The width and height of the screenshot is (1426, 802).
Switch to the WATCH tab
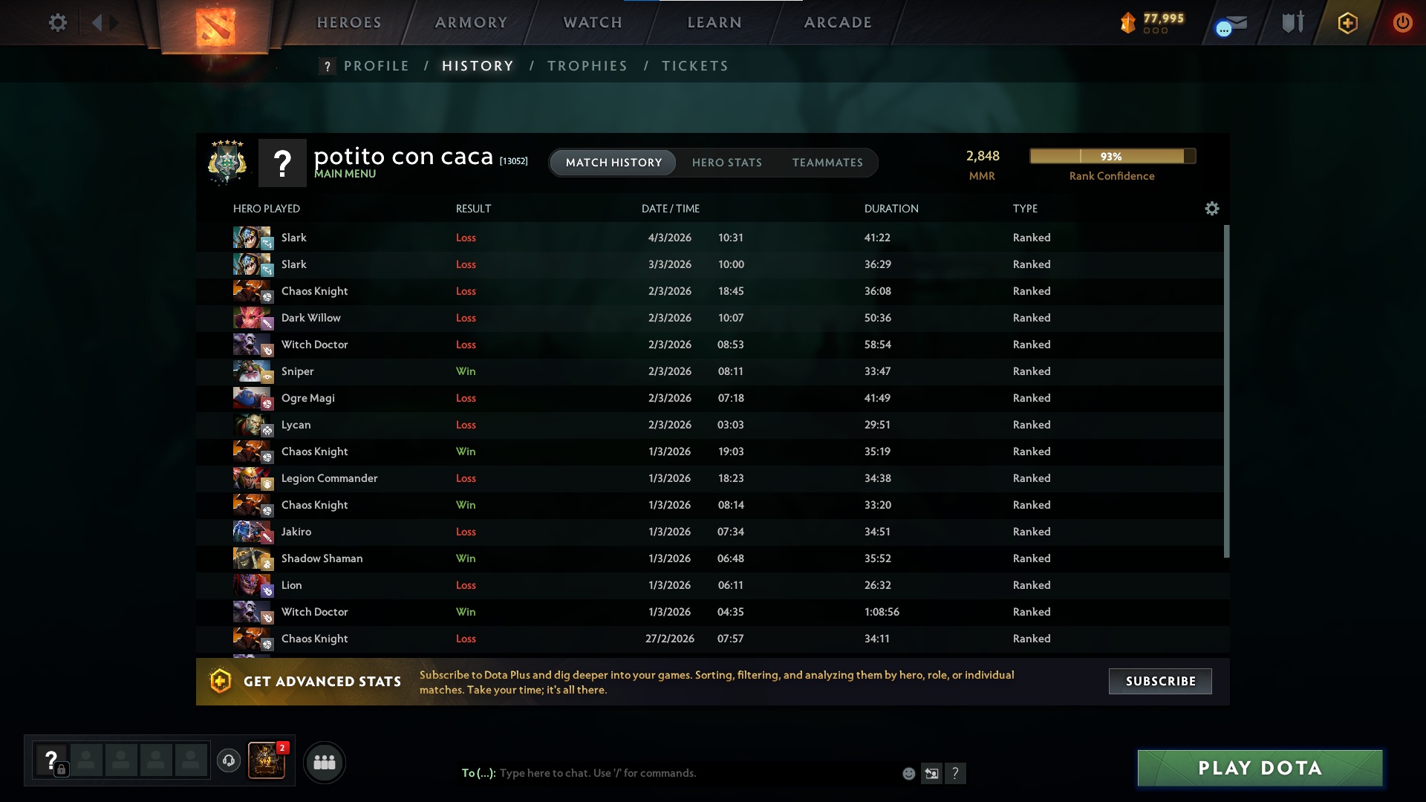(593, 23)
